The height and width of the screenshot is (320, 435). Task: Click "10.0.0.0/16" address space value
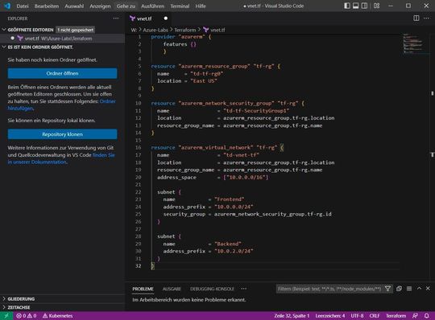[x=246, y=177]
